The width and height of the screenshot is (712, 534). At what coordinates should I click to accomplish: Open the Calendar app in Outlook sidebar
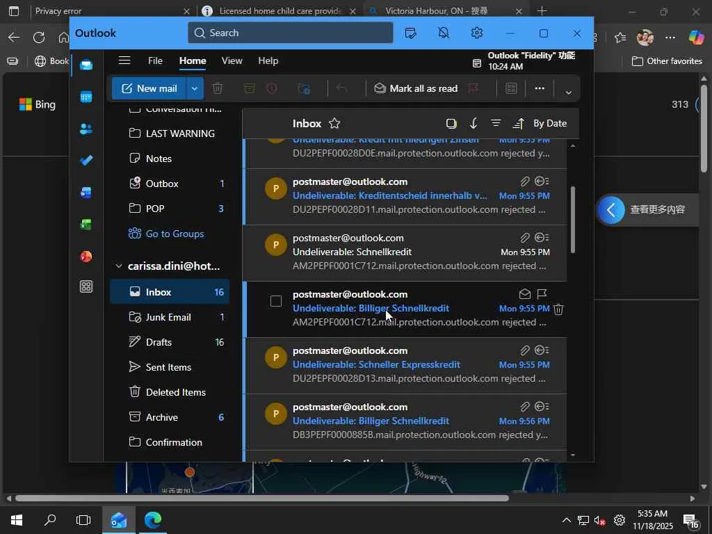(x=86, y=97)
